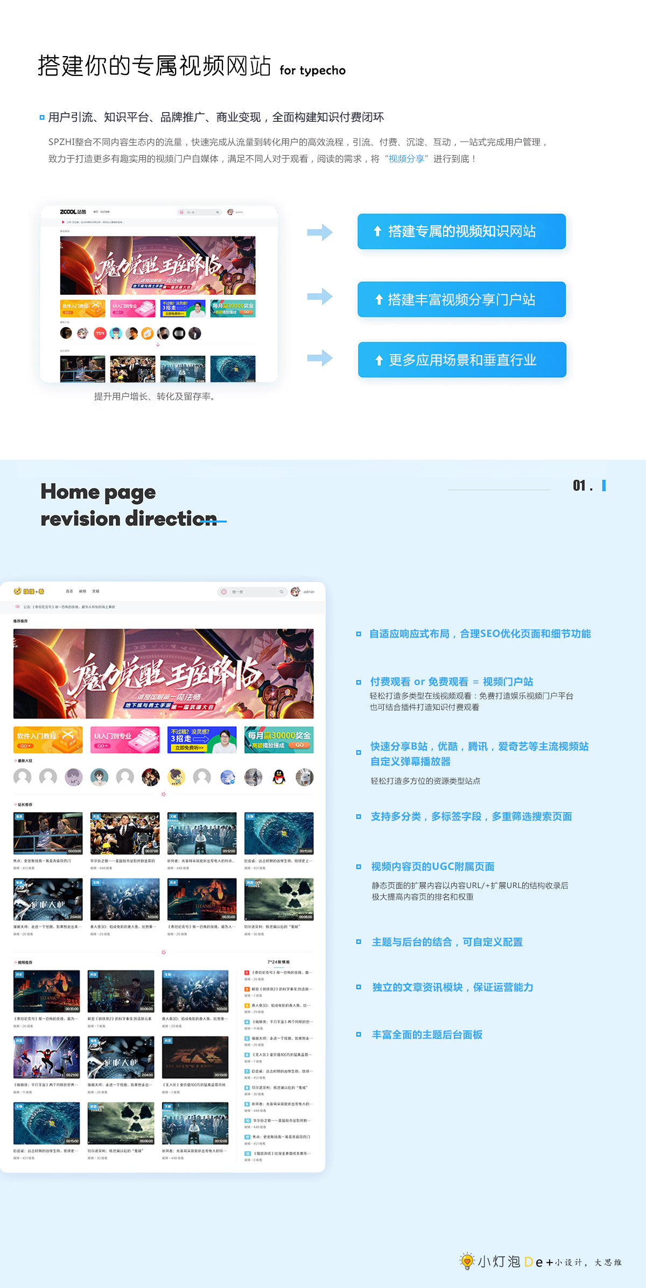Click the pink announcement speaker icon in large mockup
646x1288 pixels.
click(17, 607)
